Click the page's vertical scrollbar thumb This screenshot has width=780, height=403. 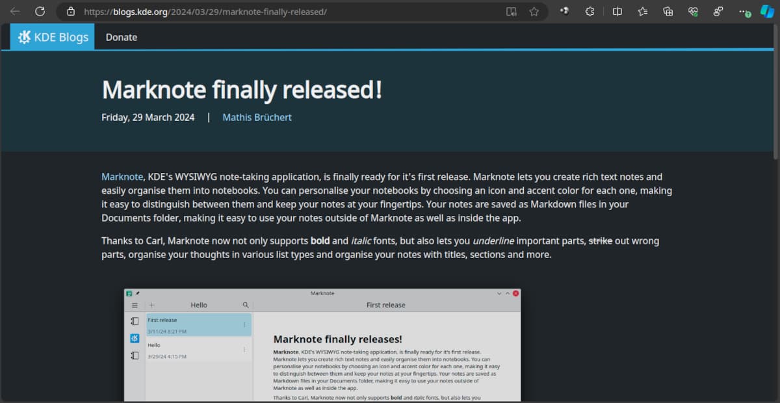coord(775,91)
